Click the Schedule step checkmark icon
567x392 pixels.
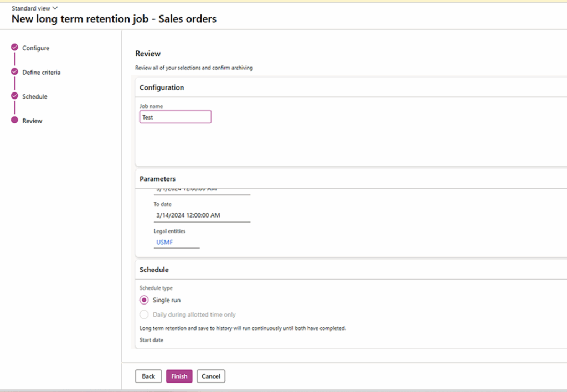[14, 96]
